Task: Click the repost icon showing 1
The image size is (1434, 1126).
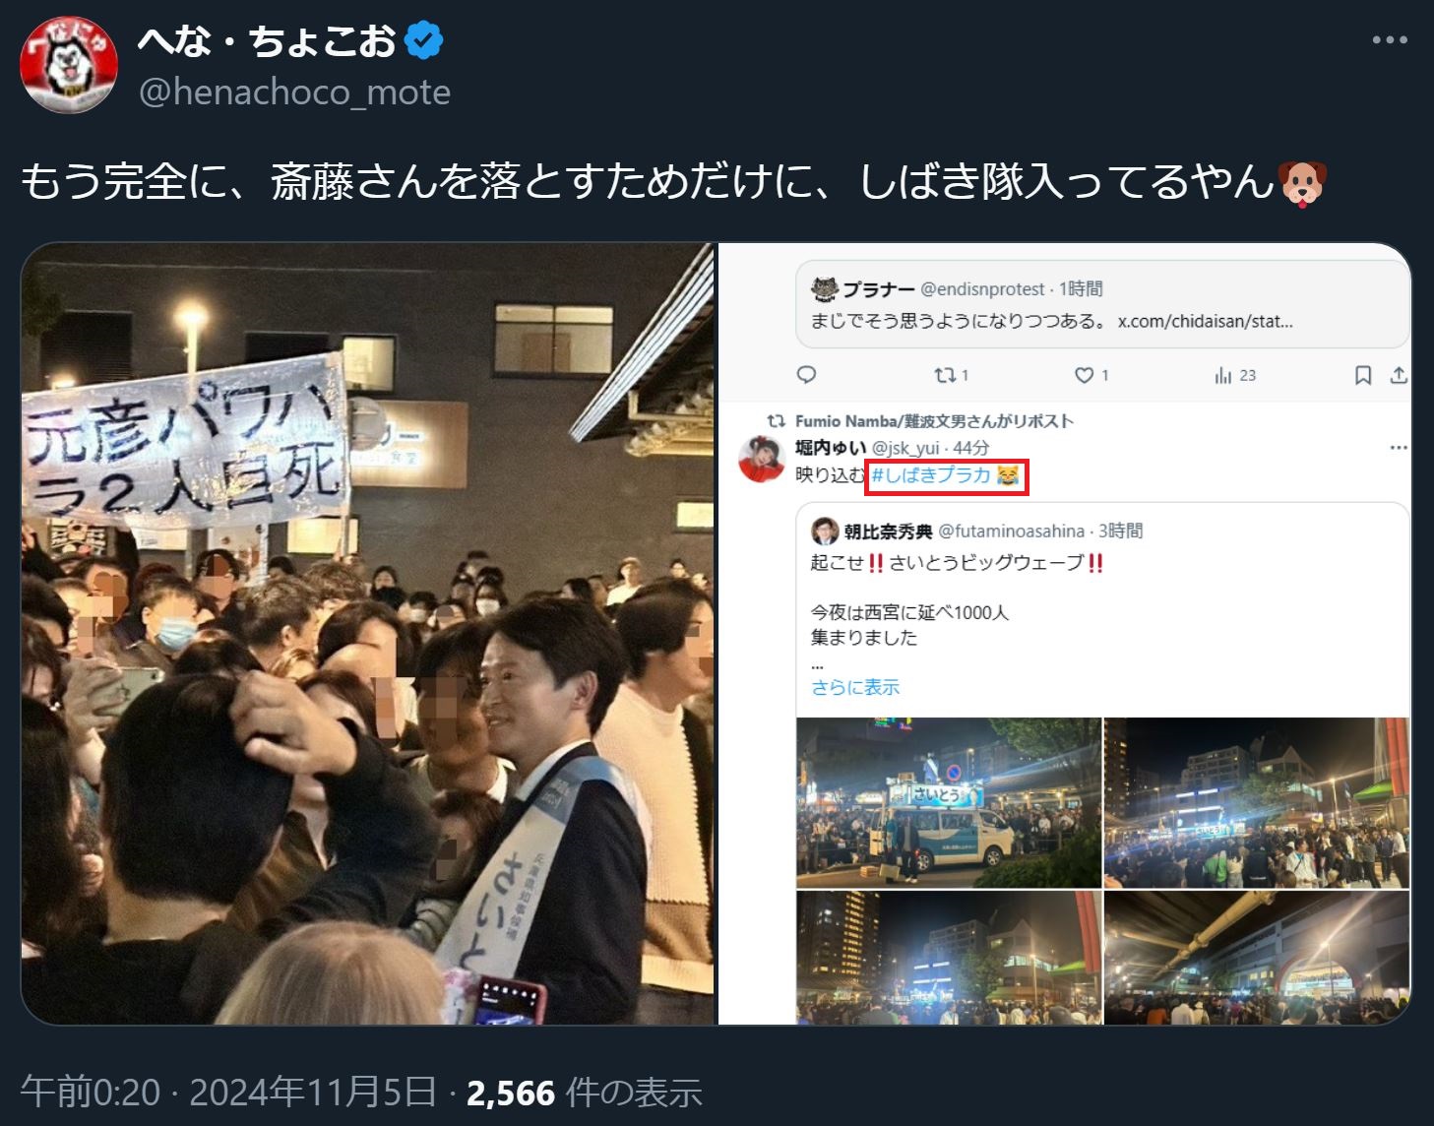Action: click(x=951, y=375)
